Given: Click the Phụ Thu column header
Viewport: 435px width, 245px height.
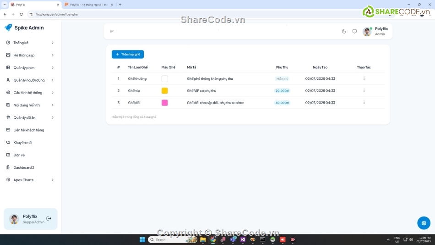Looking at the screenshot, I should (x=282, y=67).
